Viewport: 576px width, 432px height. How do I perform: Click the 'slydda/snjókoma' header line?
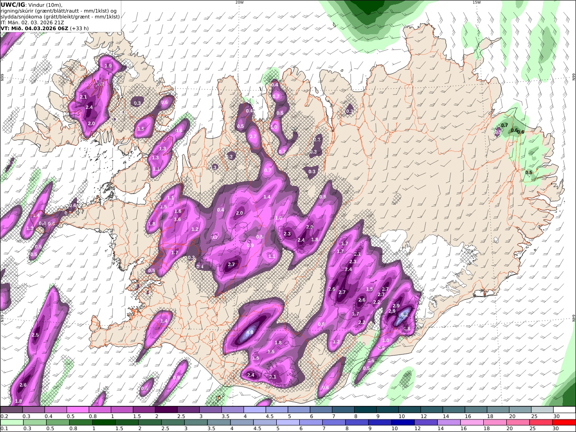coord(60,17)
